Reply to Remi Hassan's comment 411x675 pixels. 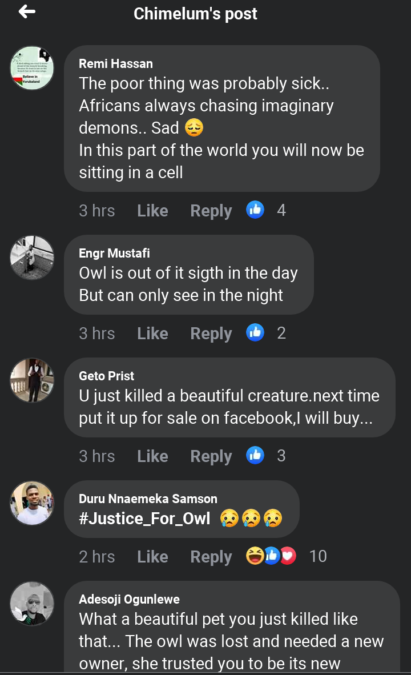211,211
